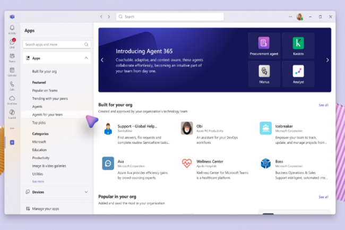Click the Search apps and more field
Viewport: 345px width, 230px height.
pyautogui.click(x=56, y=45)
